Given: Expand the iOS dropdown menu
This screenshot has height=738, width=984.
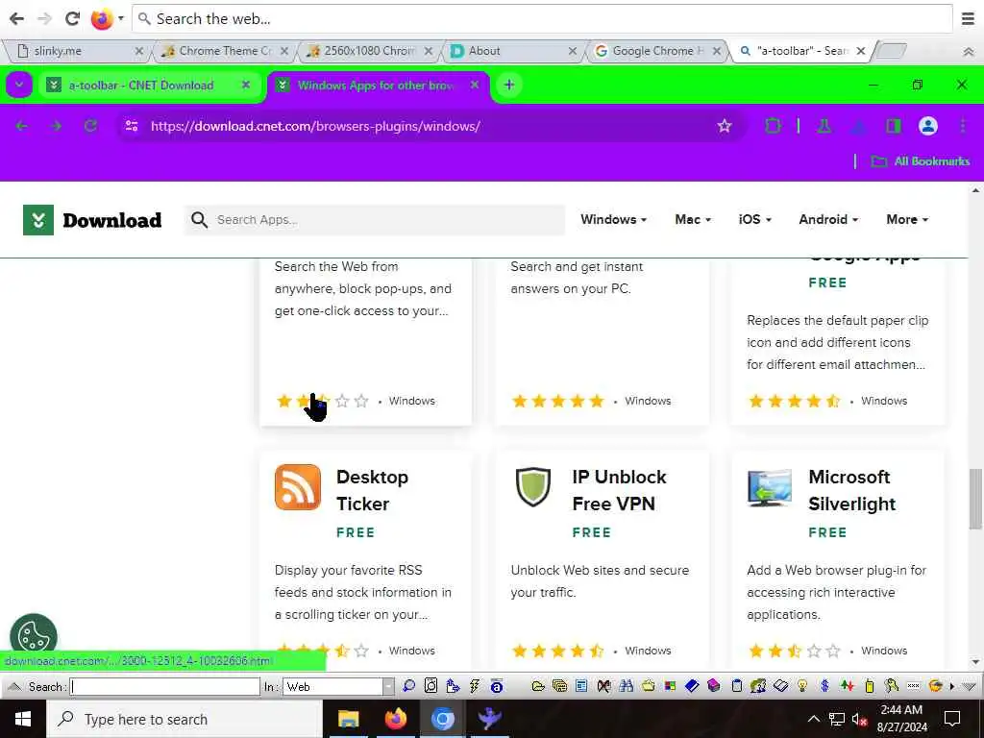Looking at the screenshot, I should (x=755, y=219).
